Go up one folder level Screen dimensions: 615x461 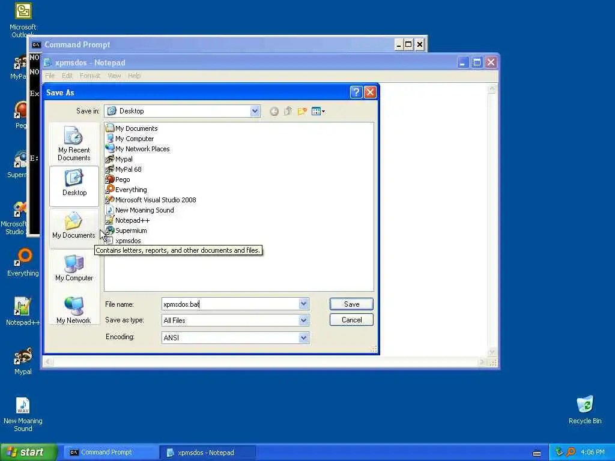pos(288,111)
